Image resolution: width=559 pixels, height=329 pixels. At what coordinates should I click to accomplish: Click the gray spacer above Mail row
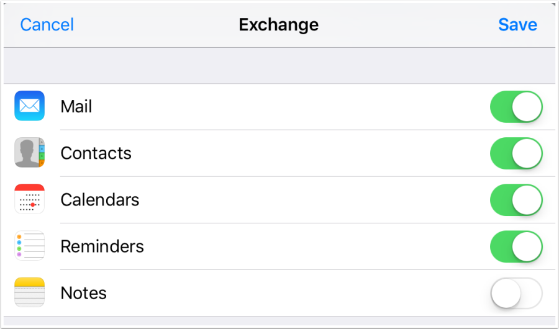279,66
